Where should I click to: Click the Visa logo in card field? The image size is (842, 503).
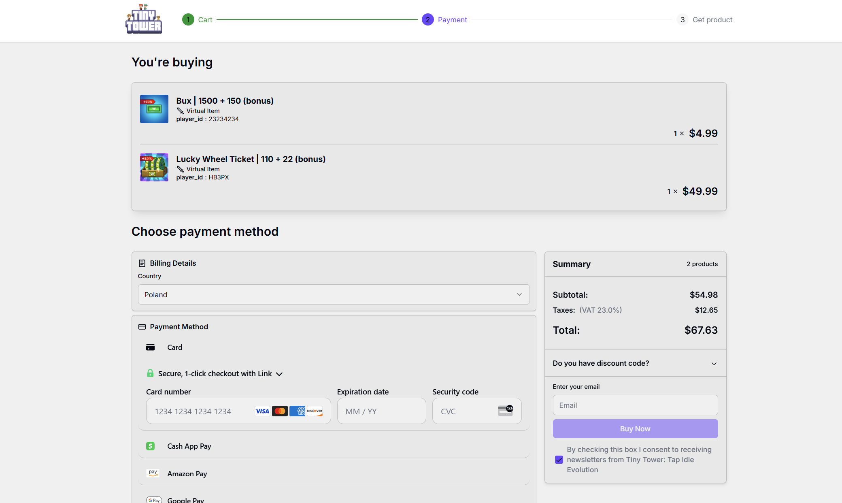click(x=262, y=411)
